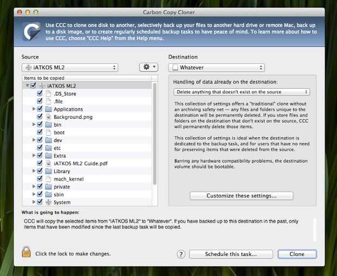Expand the Library folder
This screenshot has width=337, height=276.
click(x=34, y=171)
